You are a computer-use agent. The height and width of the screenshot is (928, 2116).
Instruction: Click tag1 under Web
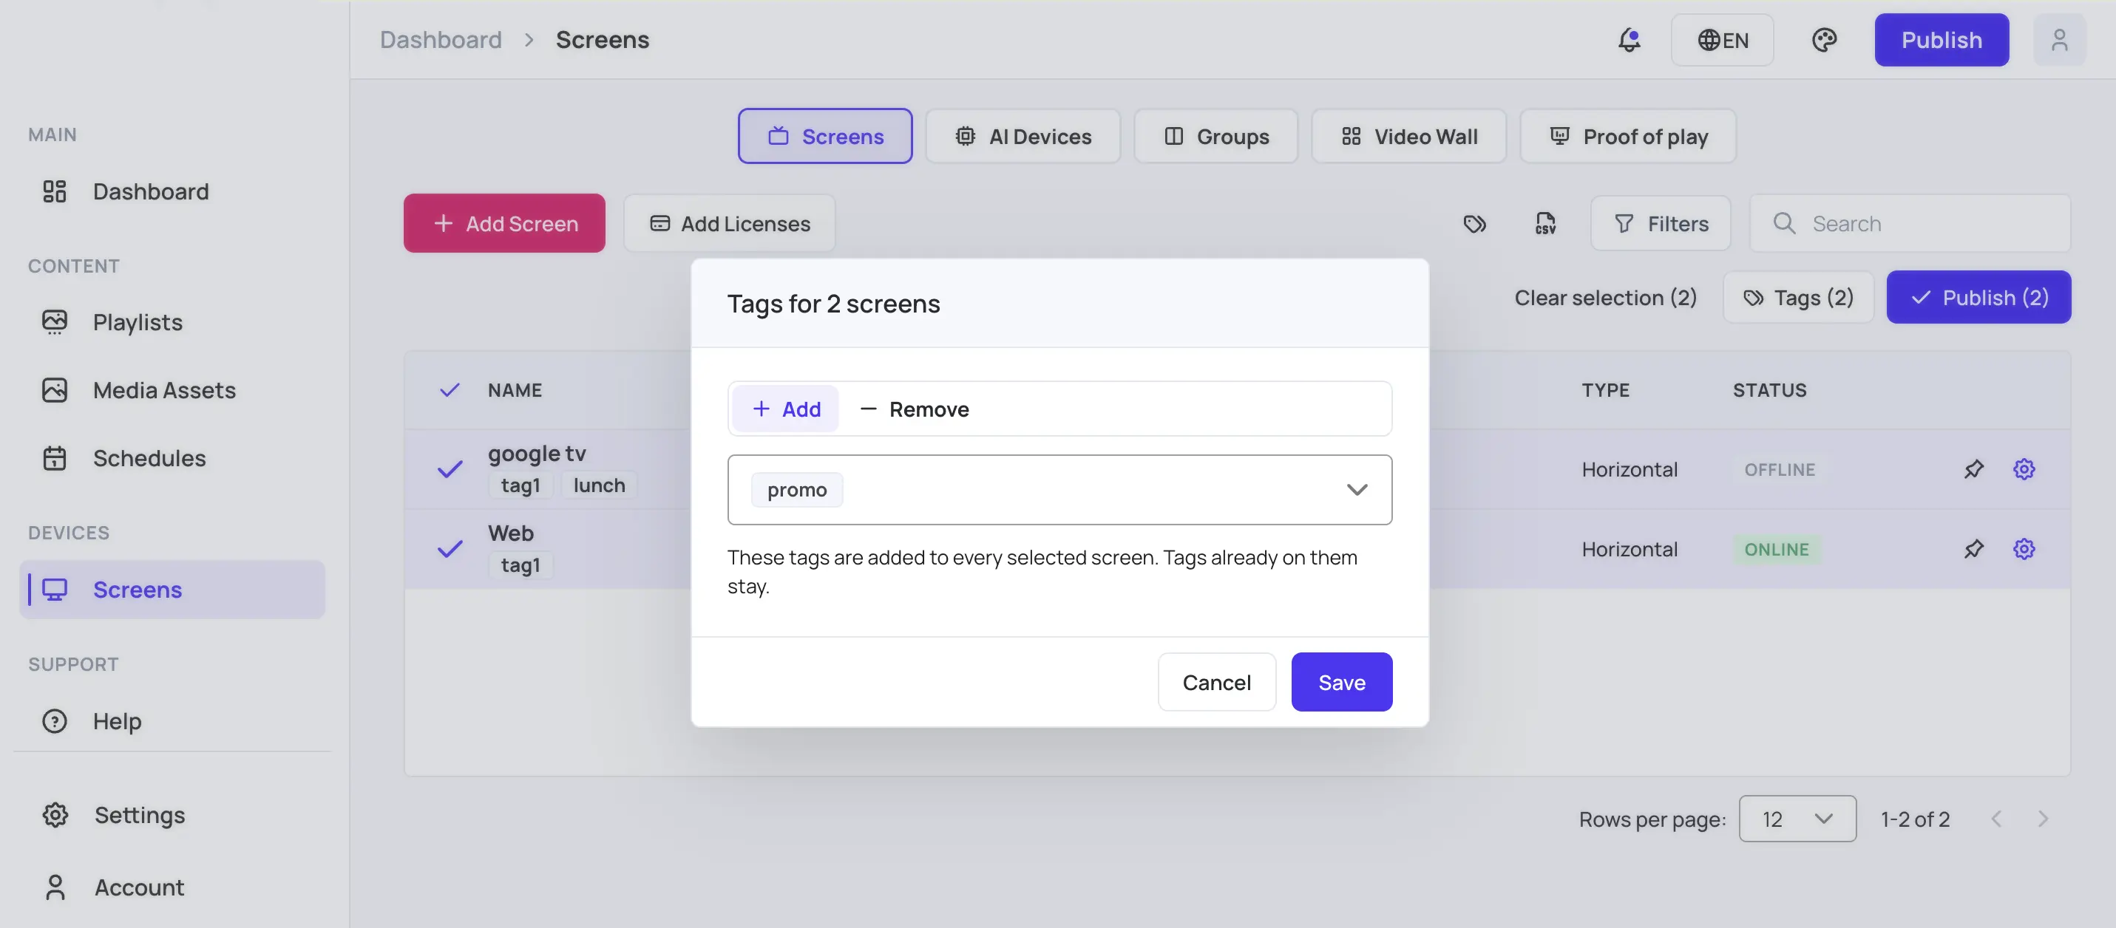(520, 565)
